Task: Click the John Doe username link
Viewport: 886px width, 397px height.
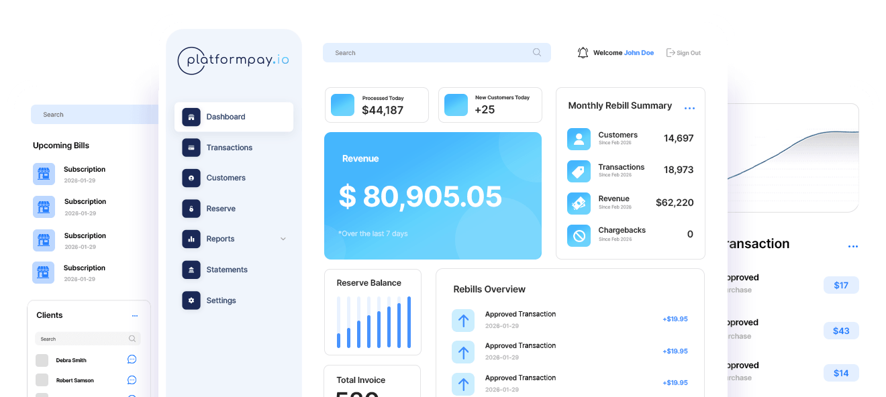Action: (638, 53)
